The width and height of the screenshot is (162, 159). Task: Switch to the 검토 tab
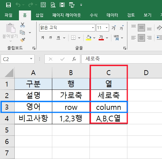point(131,15)
